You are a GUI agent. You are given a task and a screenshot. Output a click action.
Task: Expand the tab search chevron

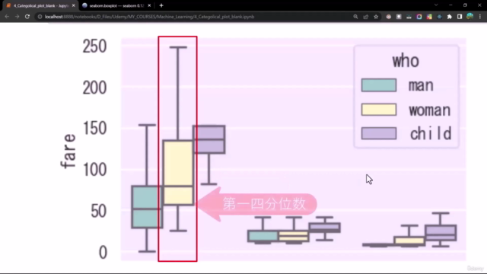pos(436,5)
